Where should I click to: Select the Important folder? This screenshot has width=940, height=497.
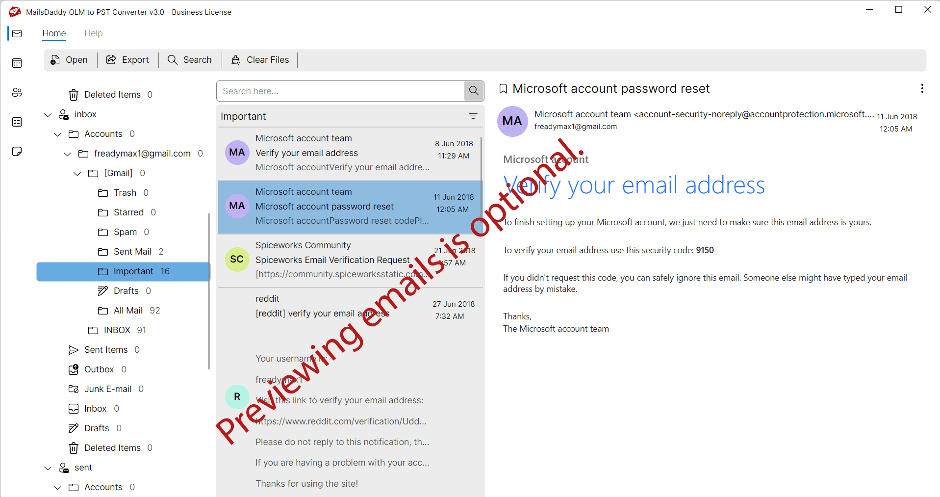click(123, 271)
